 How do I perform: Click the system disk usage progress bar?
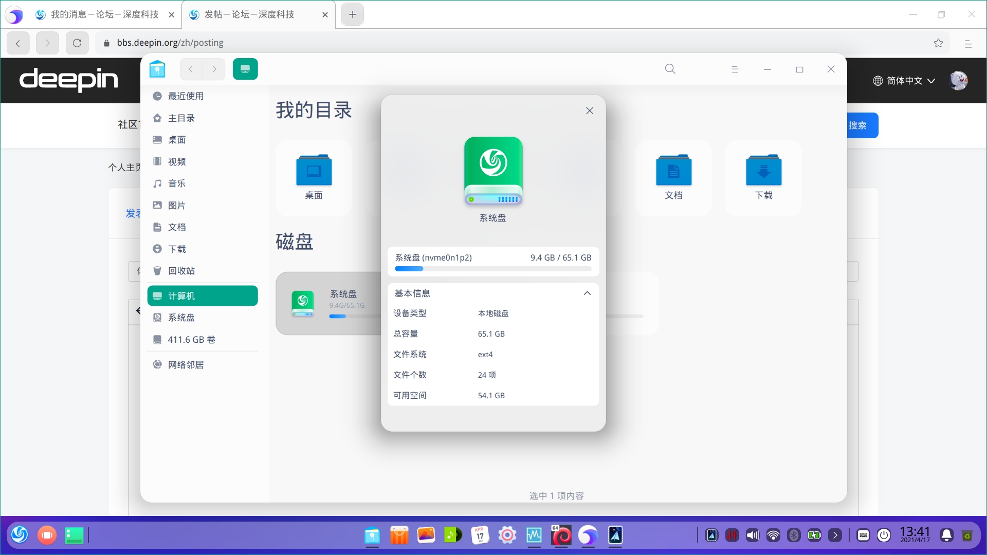pos(492,269)
